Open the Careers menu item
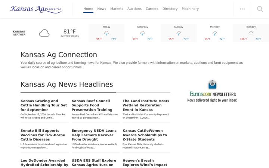Image resolution: width=269 pixels, height=168 pixels. (152, 9)
